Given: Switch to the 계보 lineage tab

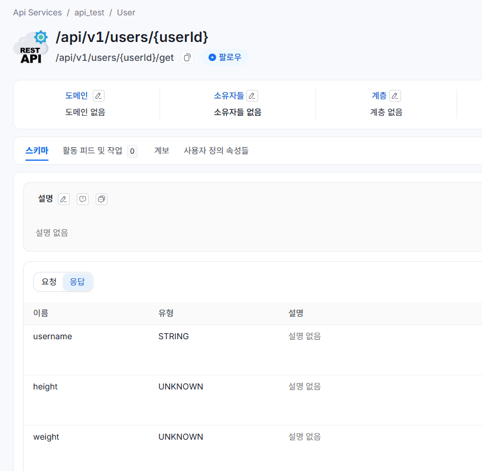Looking at the screenshot, I should pos(162,151).
